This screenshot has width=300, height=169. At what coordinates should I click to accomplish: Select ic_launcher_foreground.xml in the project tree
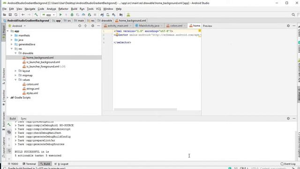tap(43, 67)
